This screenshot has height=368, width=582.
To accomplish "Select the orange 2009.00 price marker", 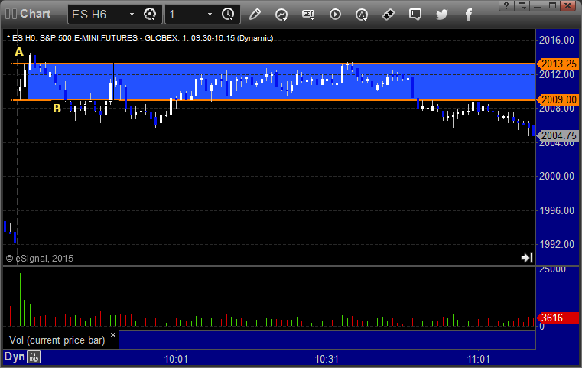I will point(558,100).
